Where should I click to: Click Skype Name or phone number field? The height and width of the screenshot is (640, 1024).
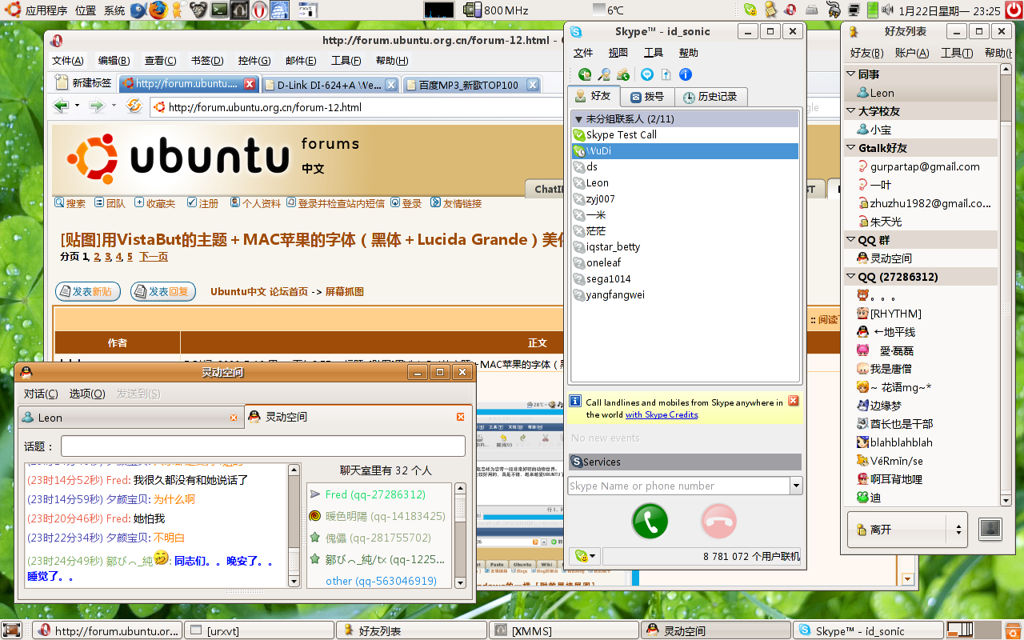[678, 486]
